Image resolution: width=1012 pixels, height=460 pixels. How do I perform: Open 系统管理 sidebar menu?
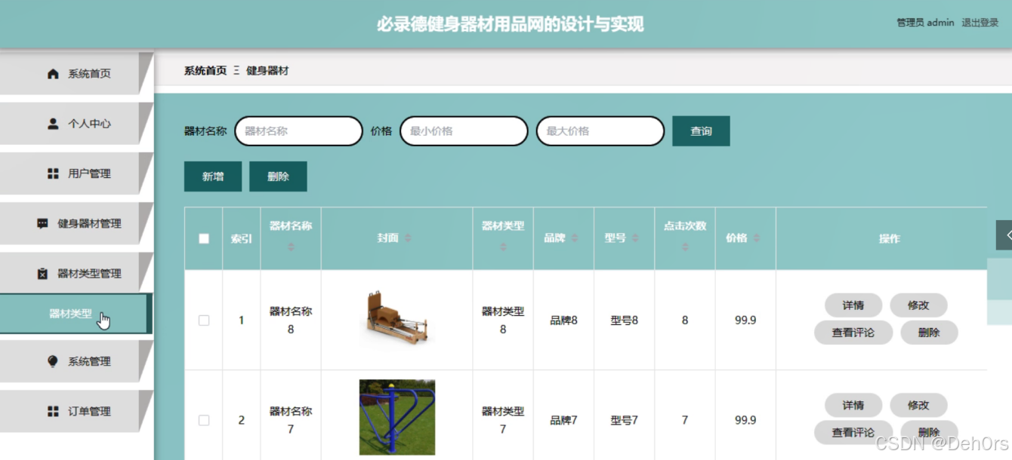pos(76,361)
